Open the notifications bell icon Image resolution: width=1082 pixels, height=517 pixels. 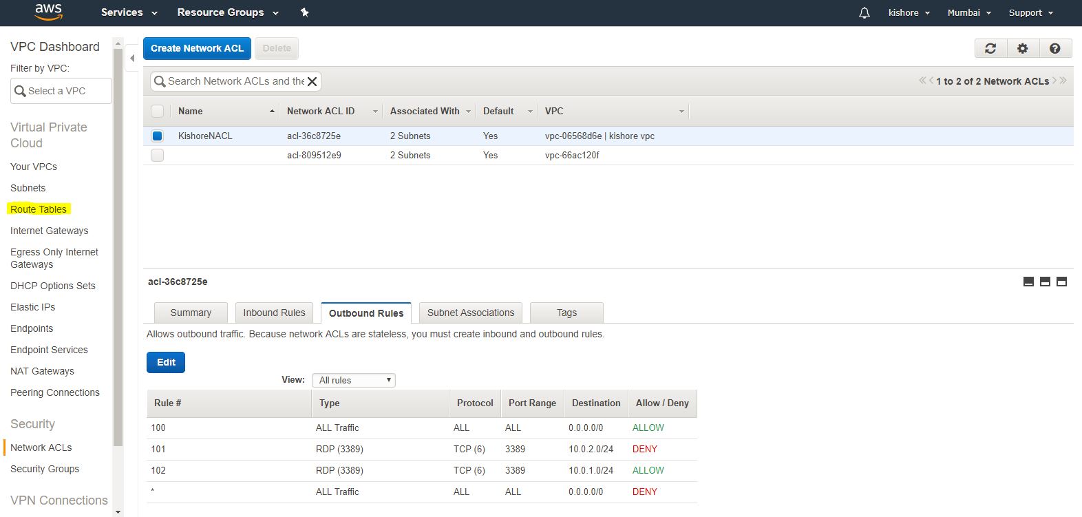864,13
